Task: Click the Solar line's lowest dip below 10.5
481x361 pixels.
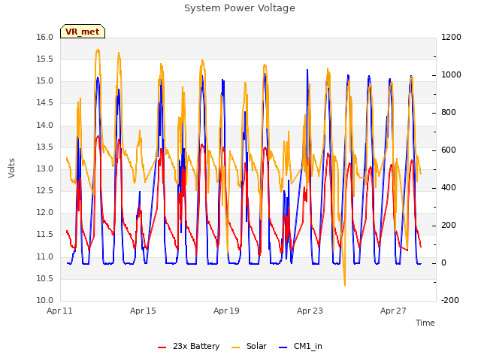Action: [x=345, y=285]
